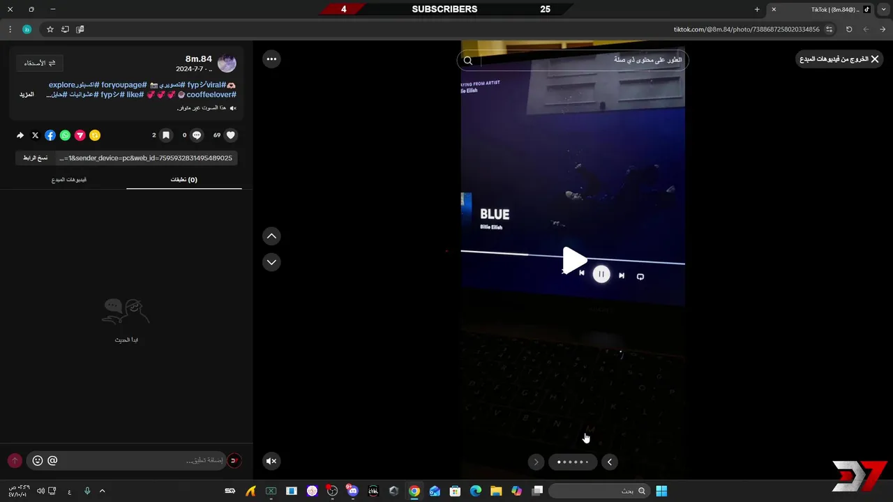Open browser three-dot menu

(10, 29)
